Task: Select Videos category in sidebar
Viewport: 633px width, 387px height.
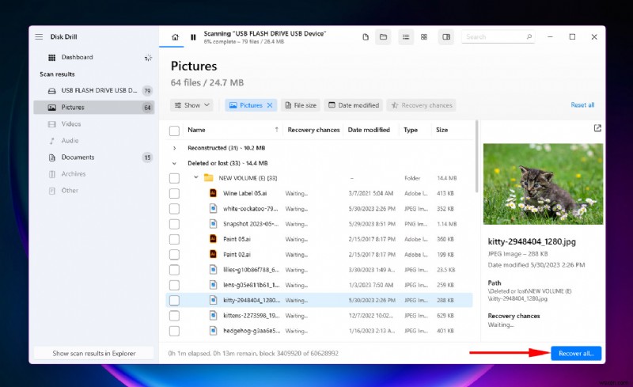Action: [x=93, y=124]
